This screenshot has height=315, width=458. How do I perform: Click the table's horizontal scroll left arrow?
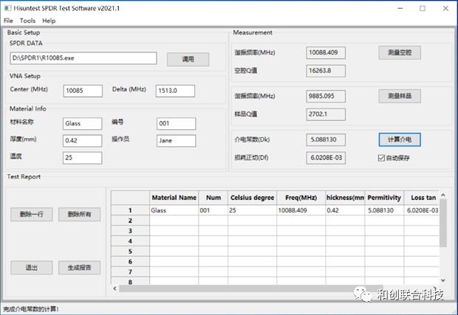[x=115, y=288]
